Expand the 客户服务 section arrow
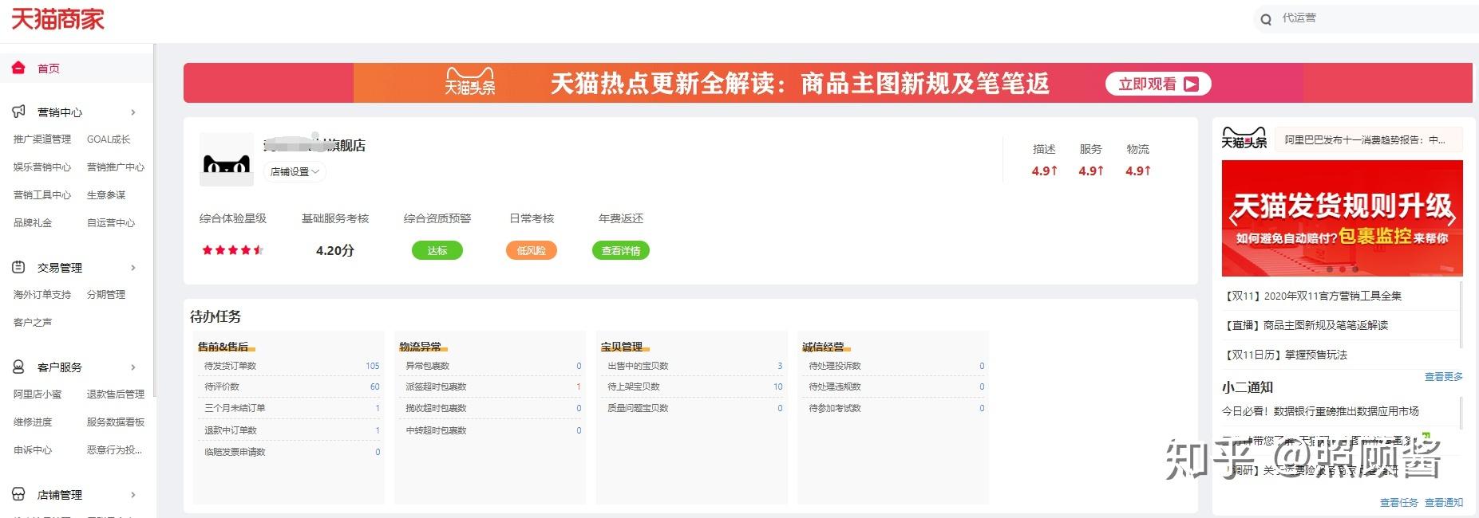Image resolution: width=1479 pixels, height=518 pixels. click(x=133, y=367)
